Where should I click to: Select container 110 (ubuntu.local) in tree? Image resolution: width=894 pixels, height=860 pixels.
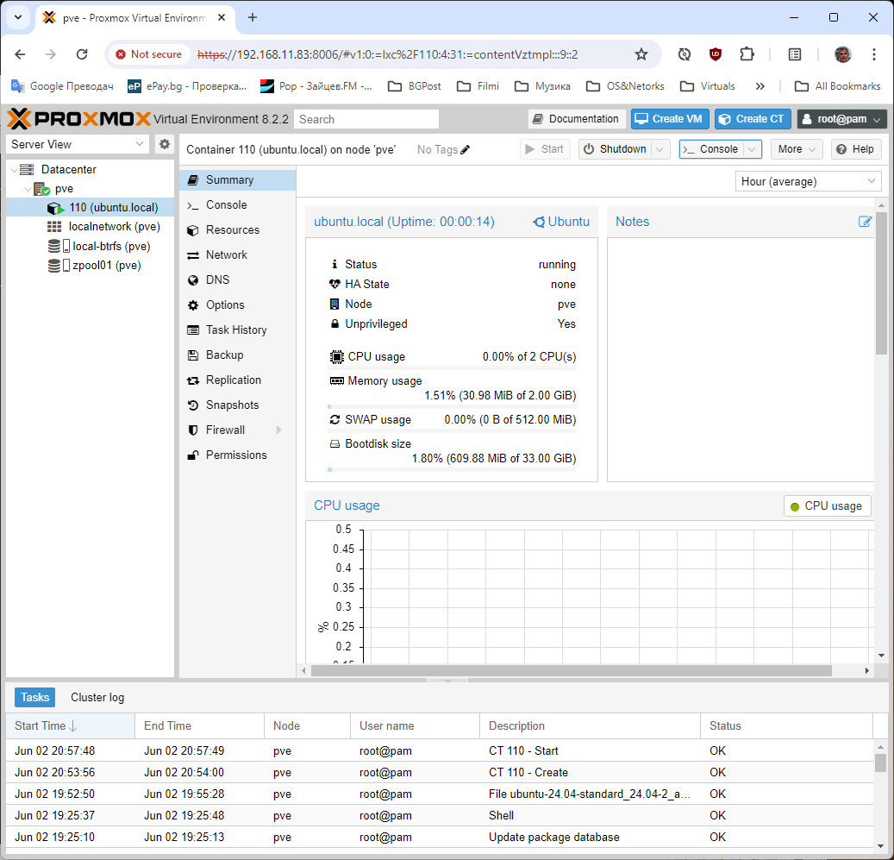pyautogui.click(x=90, y=208)
